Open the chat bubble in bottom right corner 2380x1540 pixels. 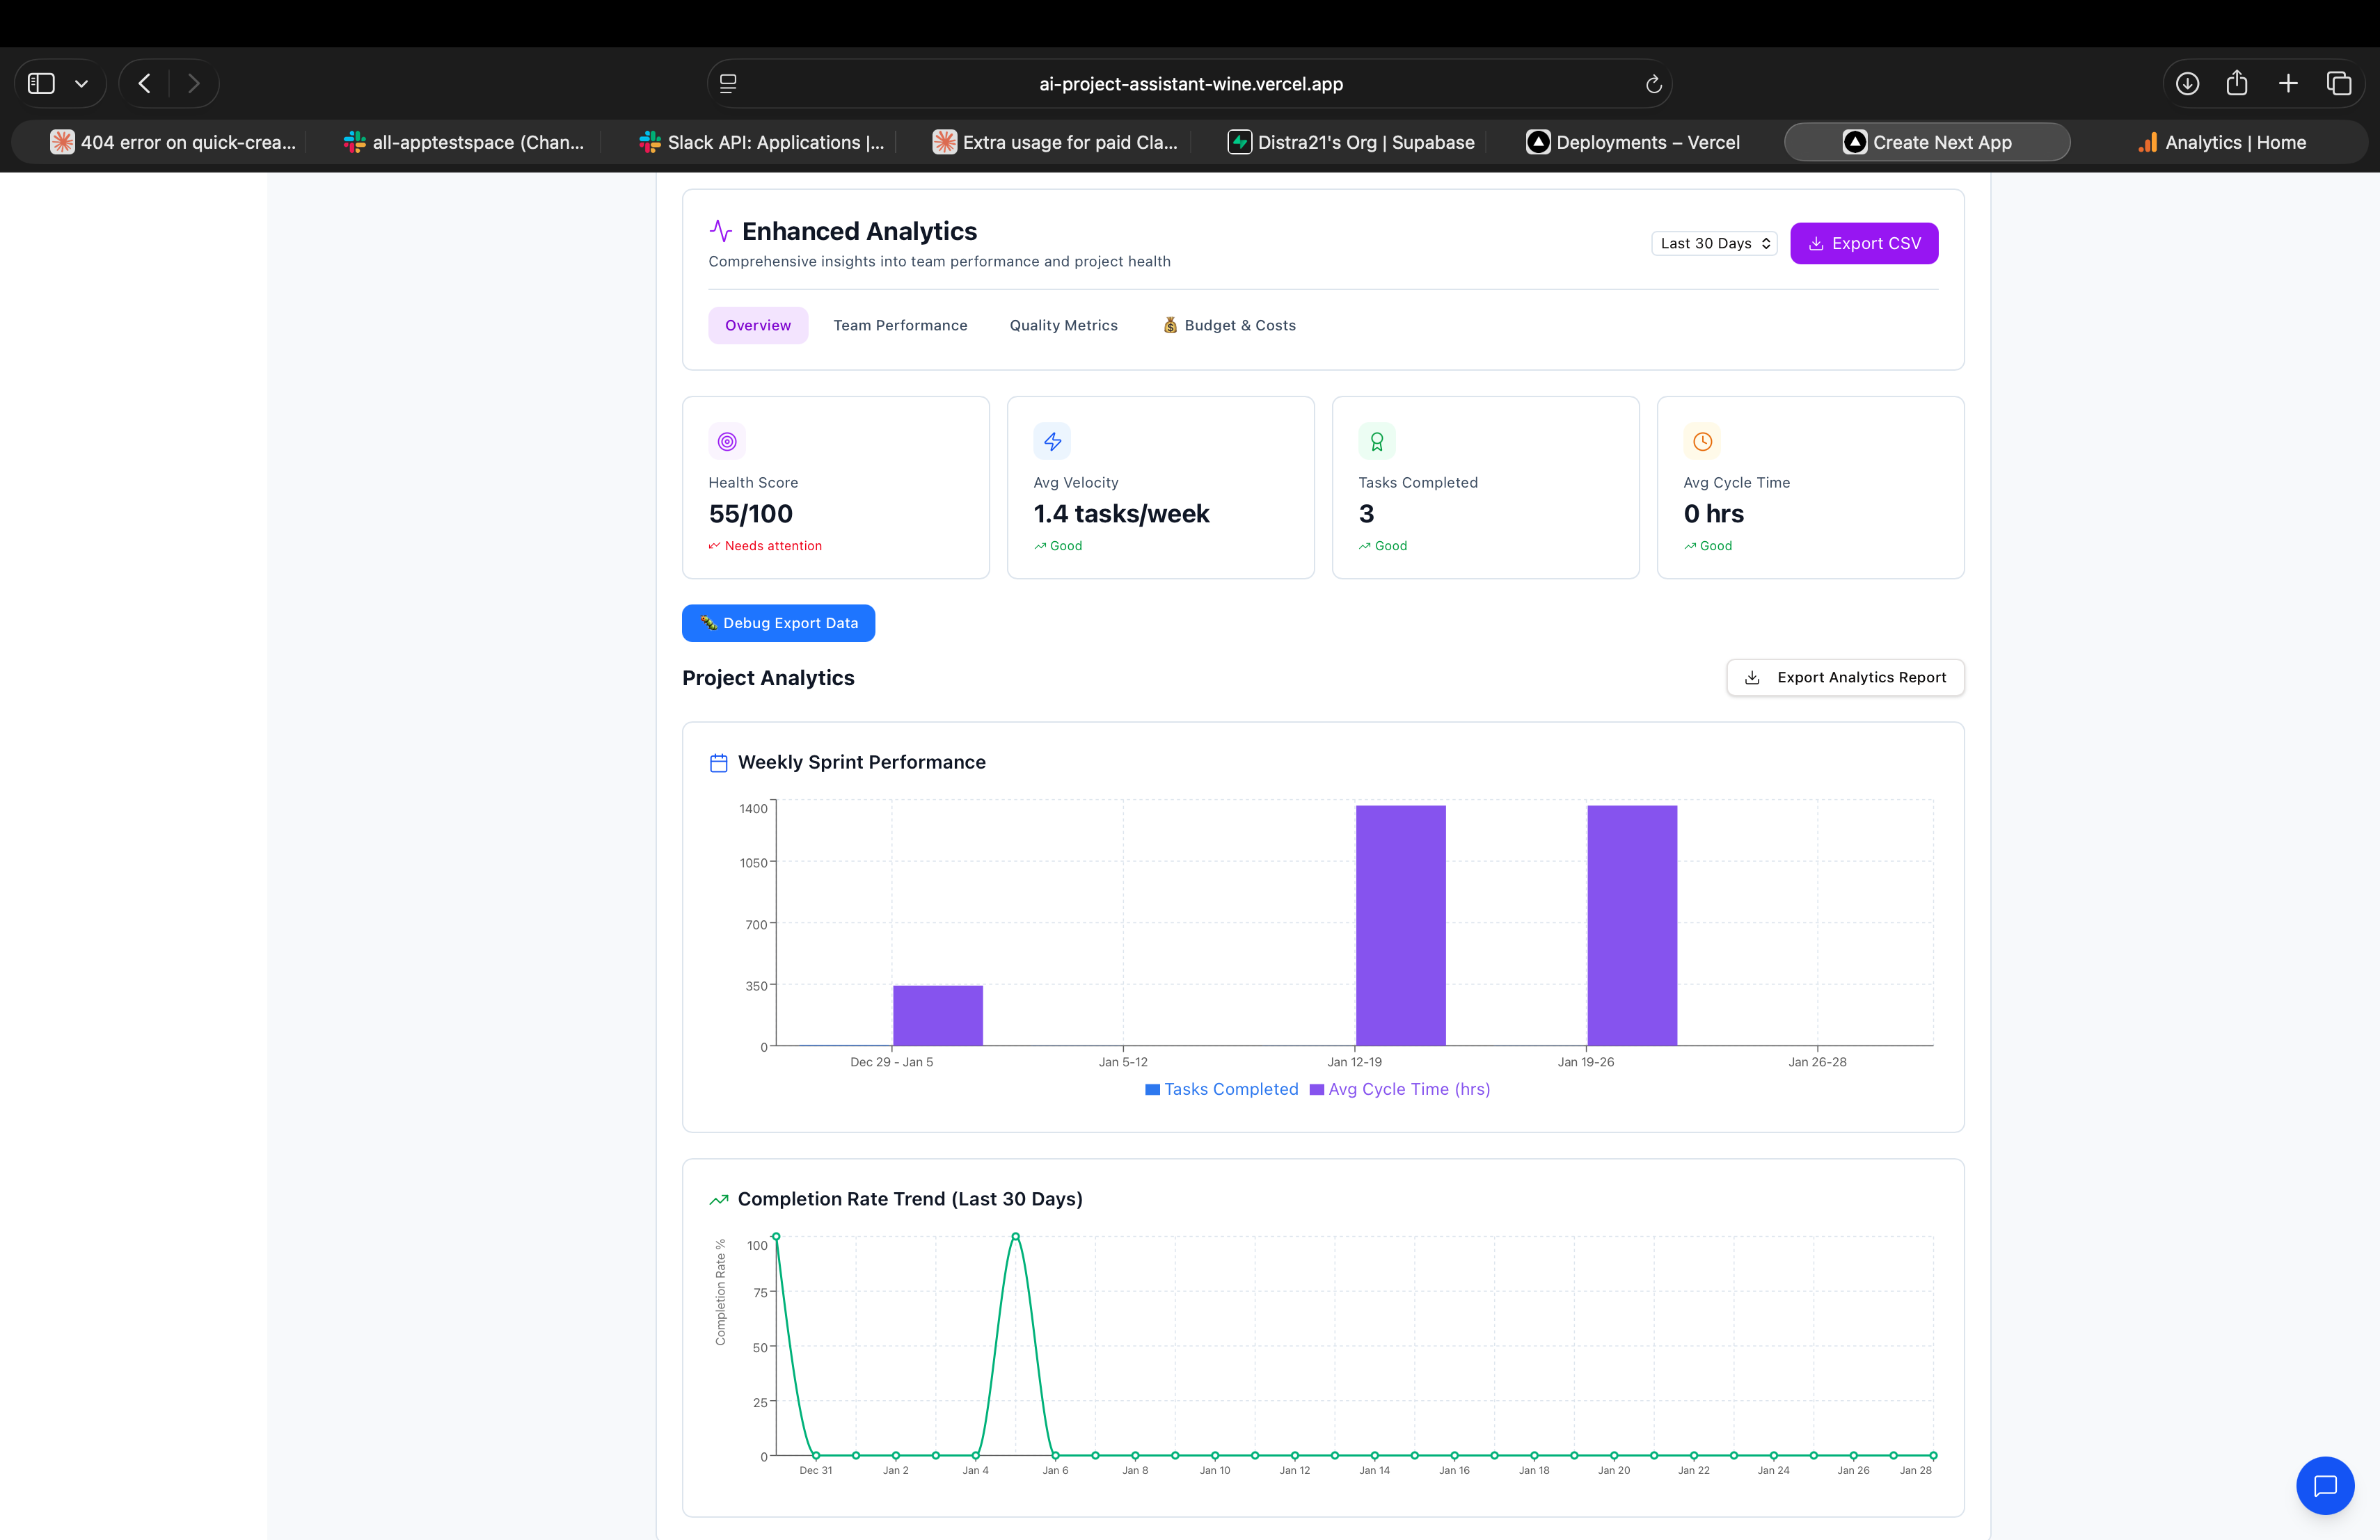[2326, 1486]
